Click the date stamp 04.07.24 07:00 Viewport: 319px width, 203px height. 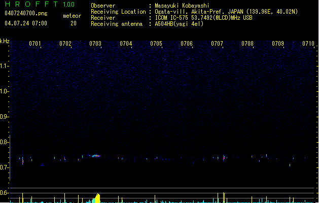26,23
